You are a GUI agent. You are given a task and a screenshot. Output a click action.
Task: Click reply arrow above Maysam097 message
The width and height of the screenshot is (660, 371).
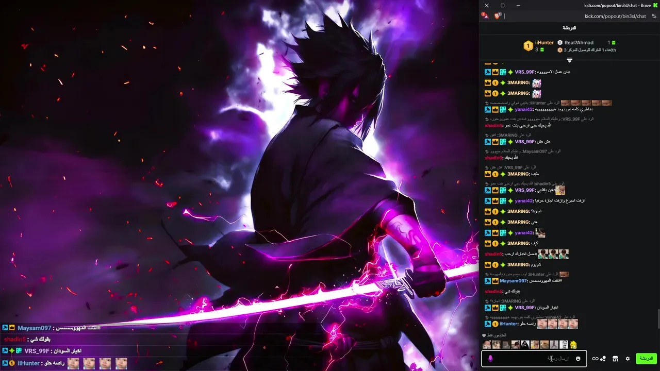click(x=487, y=275)
